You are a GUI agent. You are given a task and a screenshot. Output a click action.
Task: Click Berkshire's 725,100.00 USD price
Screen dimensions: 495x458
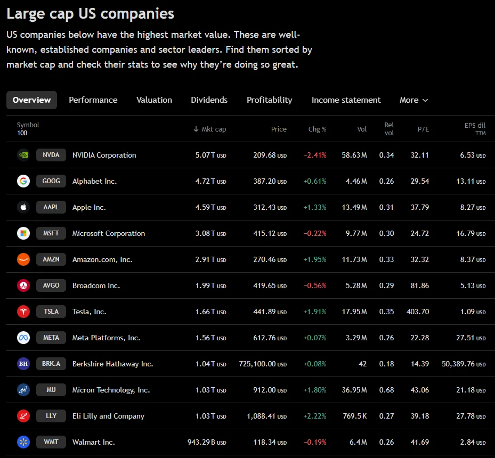pos(263,364)
